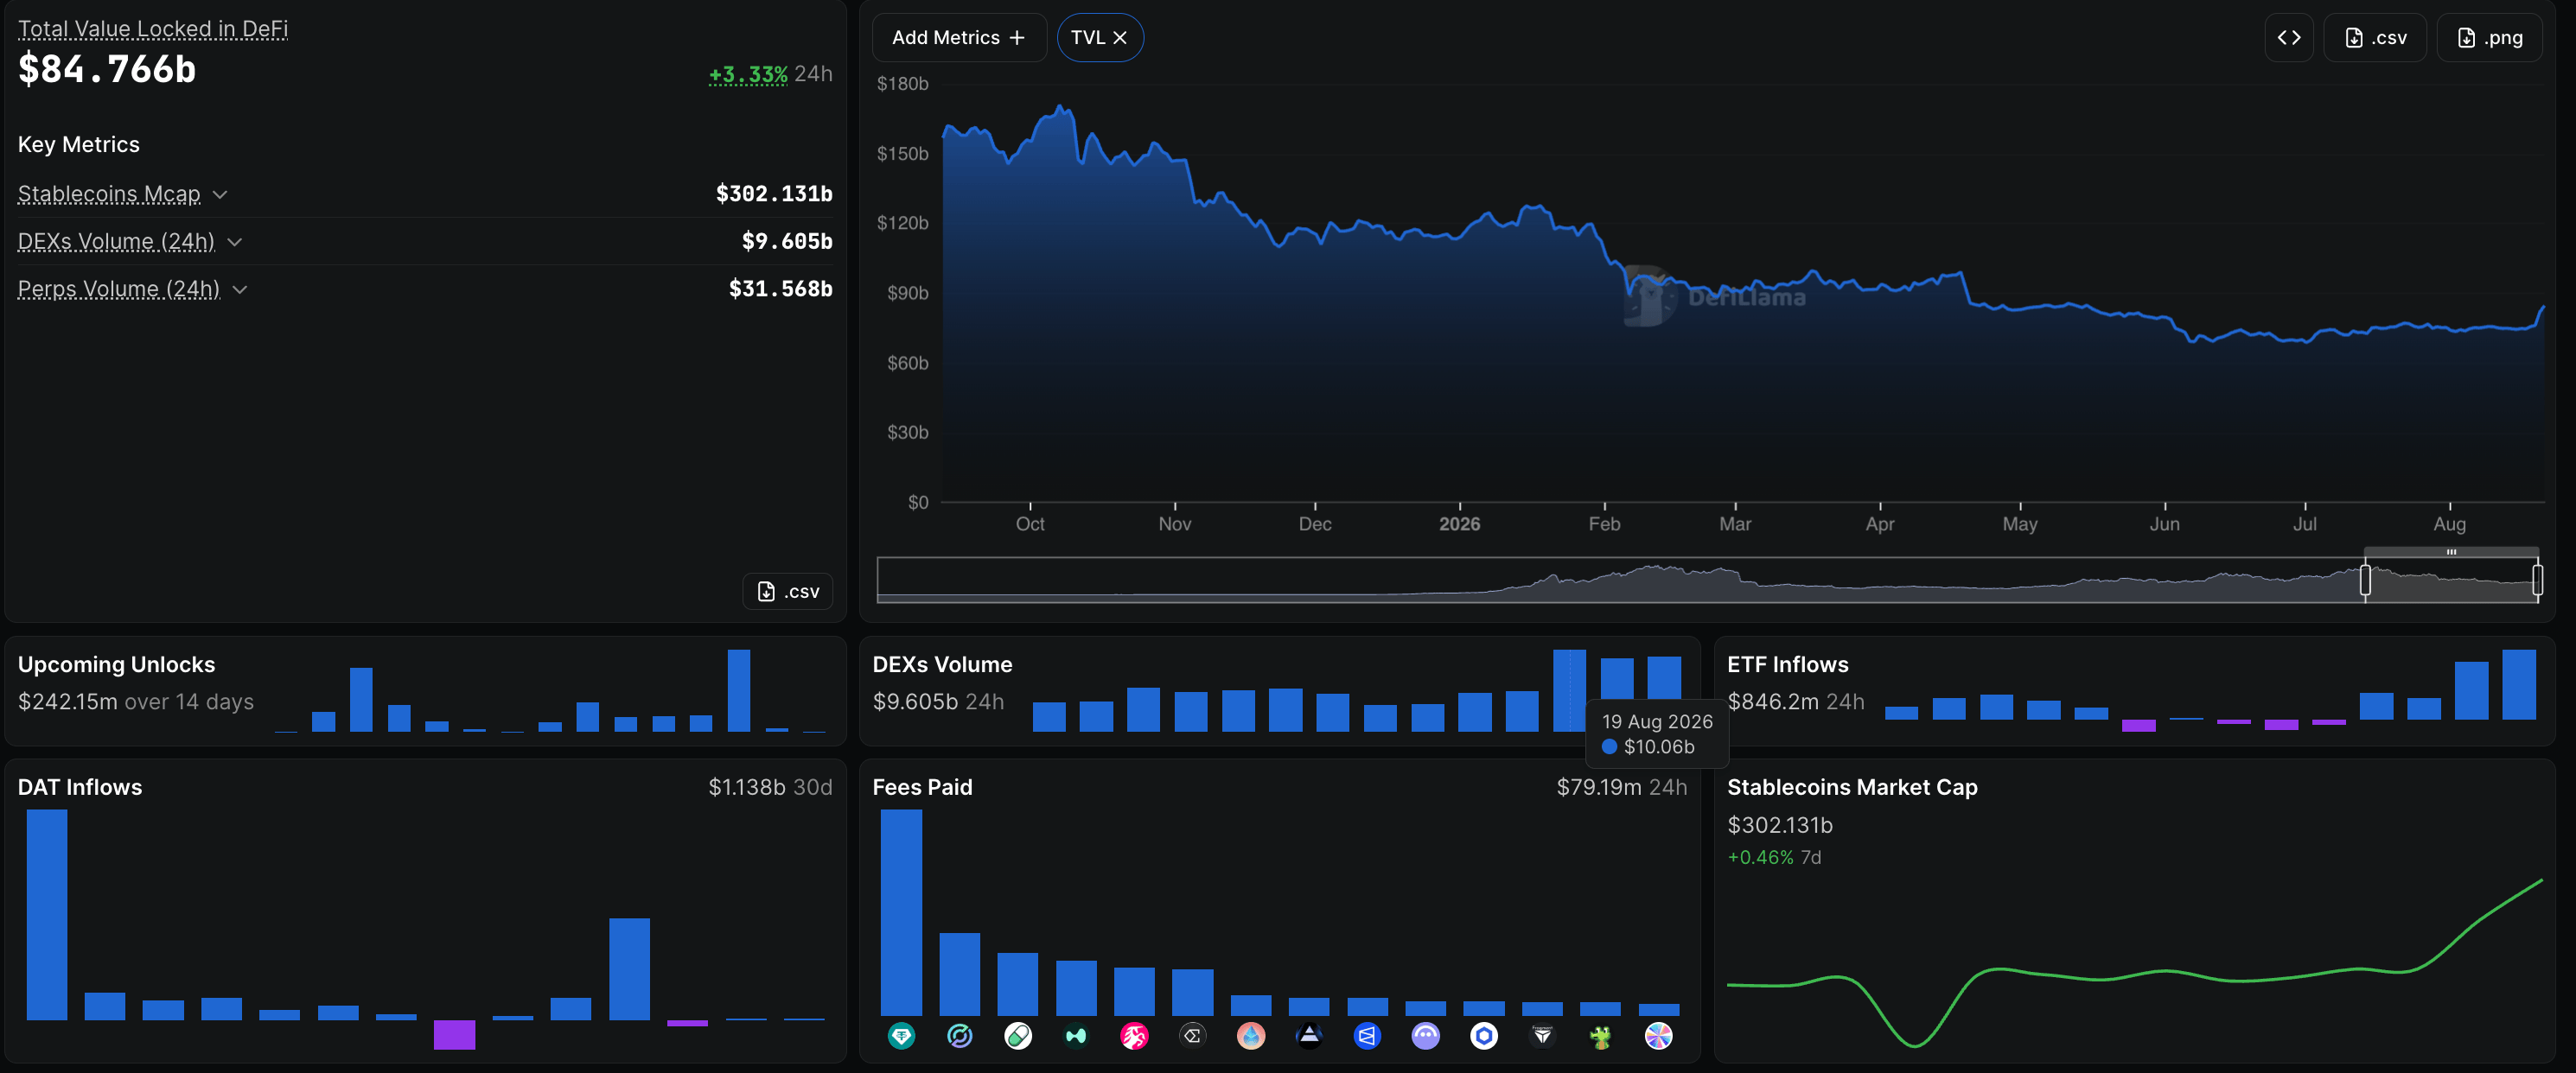Screen dimensions: 2576x1073
Task: Click the Circle protocol icon in Fees Paid
Action: click(x=959, y=1036)
